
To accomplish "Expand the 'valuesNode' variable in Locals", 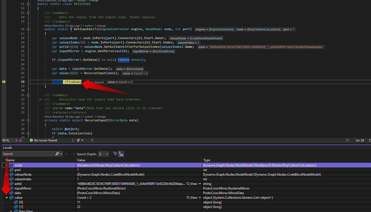I will click(x=7, y=175).
